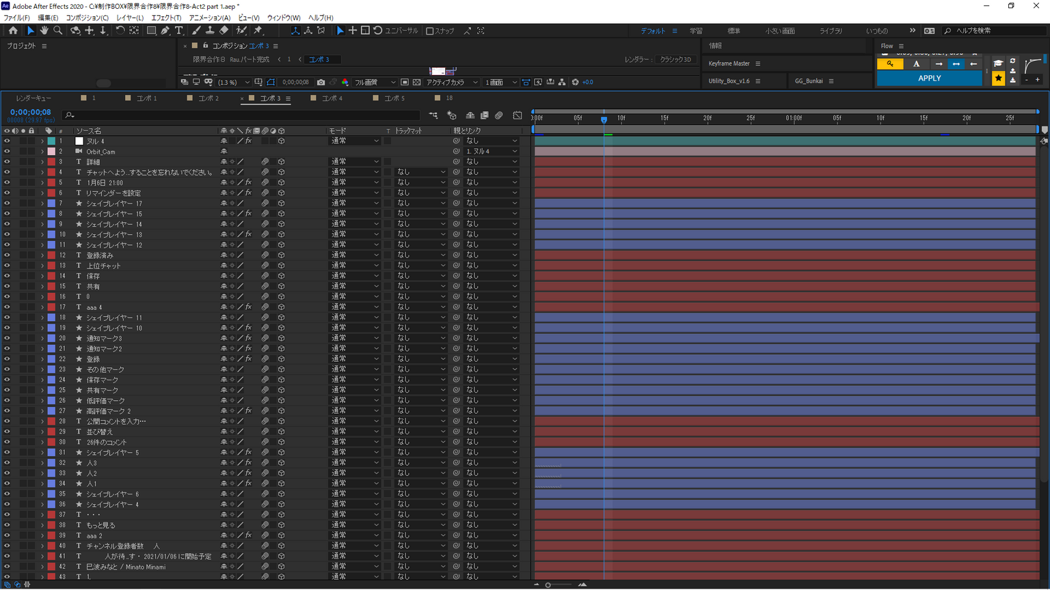Open the エフェクト(T) menu
The image size is (1050, 590).
pyautogui.click(x=166, y=18)
